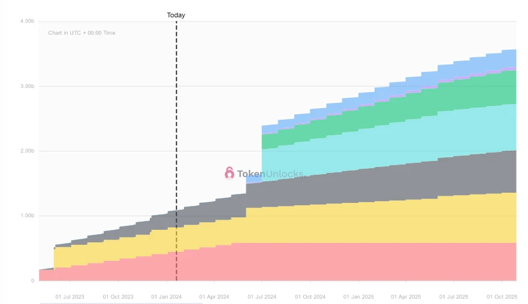
Task: Select the yellow stacked area band
Action: pyautogui.click(x=360, y=223)
